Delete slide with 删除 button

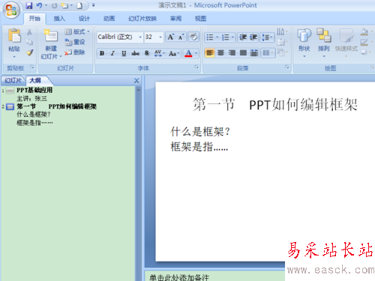point(75,52)
